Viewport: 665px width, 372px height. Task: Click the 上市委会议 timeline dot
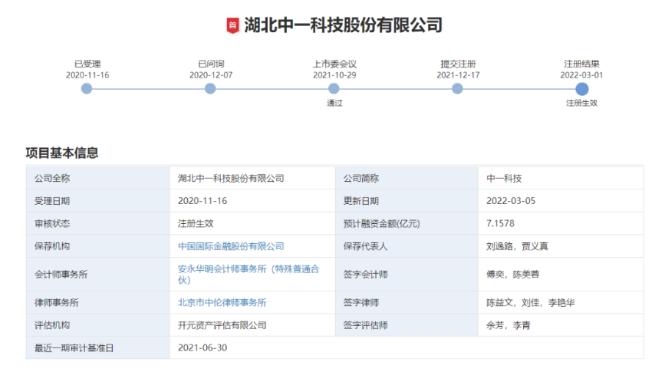334,89
